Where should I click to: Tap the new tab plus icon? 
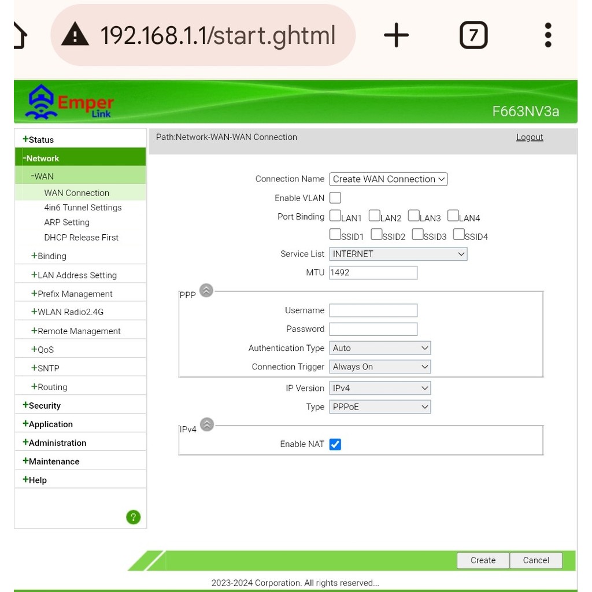[x=396, y=35]
